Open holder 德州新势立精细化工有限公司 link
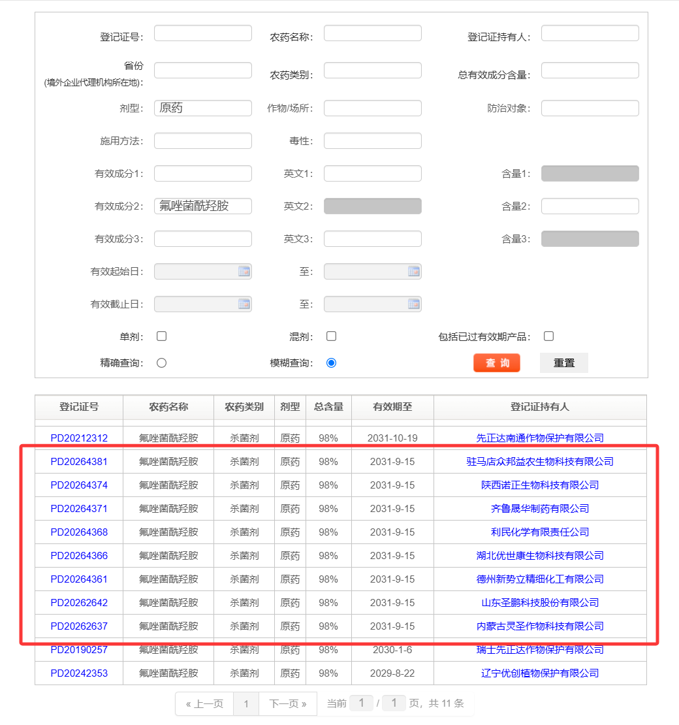 coord(540,579)
